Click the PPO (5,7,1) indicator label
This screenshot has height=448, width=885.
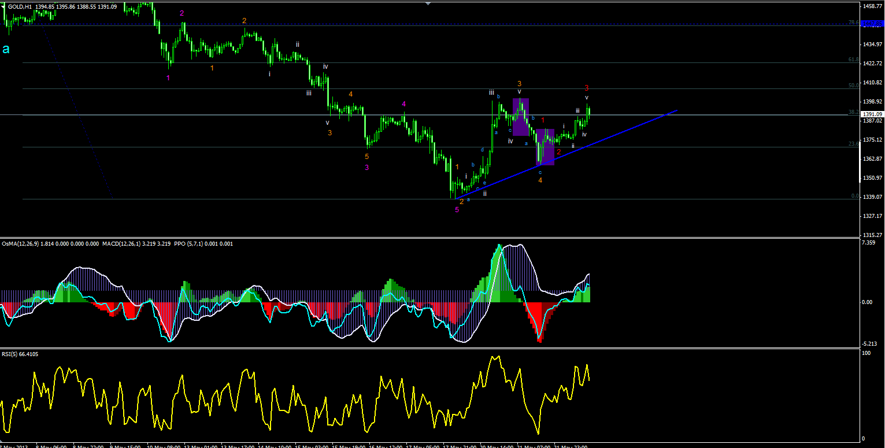(x=189, y=244)
